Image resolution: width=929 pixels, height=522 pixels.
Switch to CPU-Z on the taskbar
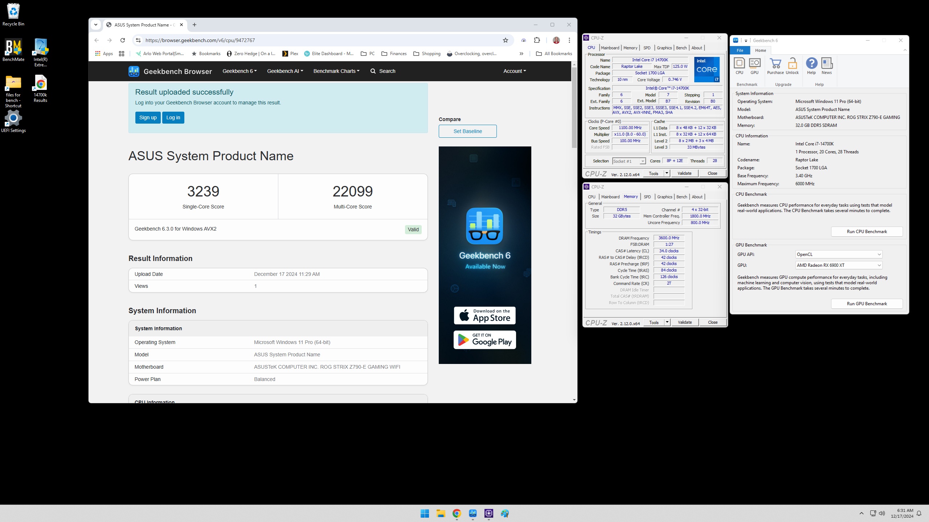click(x=489, y=513)
